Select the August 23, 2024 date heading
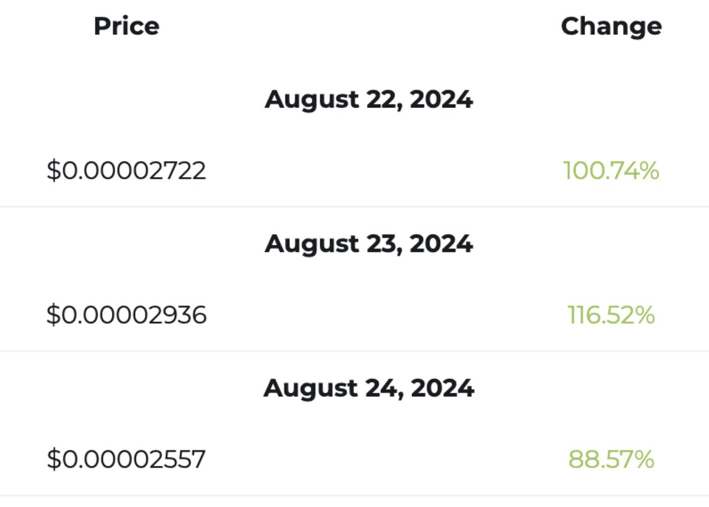The height and width of the screenshot is (507, 709). pyautogui.click(x=369, y=244)
